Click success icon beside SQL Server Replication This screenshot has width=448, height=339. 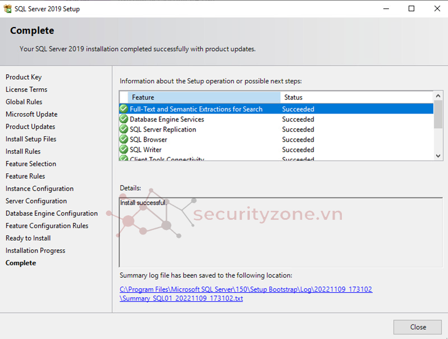coord(124,129)
